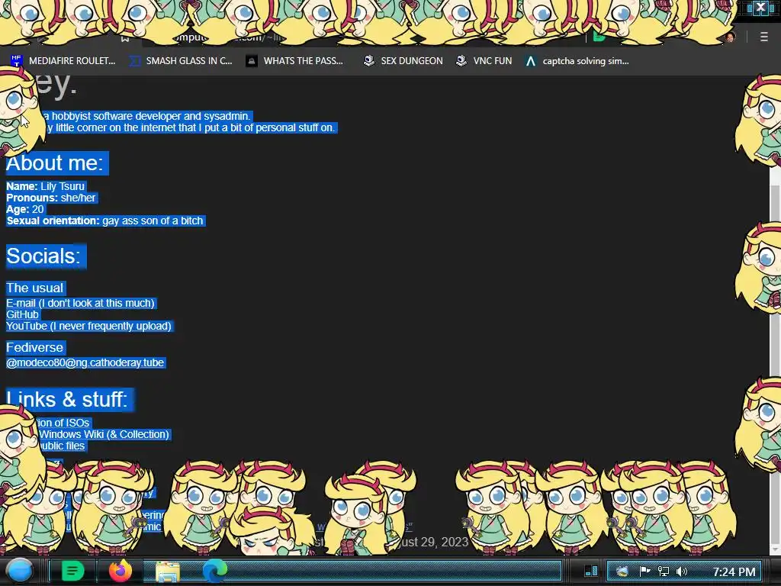This screenshot has height=586, width=781.
Task: Click the Pronouns: she/her text
Action: 51,198
